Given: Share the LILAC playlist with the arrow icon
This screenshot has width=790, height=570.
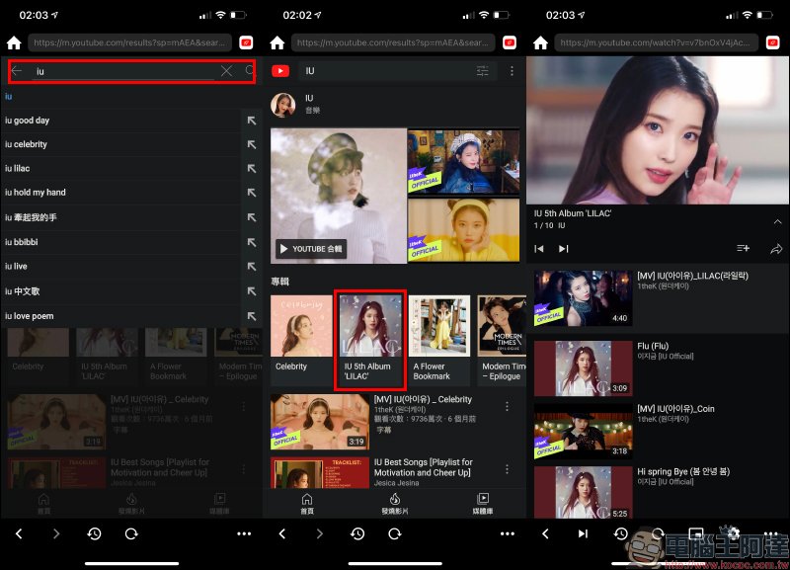Looking at the screenshot, I should click(x=776, y=249).
